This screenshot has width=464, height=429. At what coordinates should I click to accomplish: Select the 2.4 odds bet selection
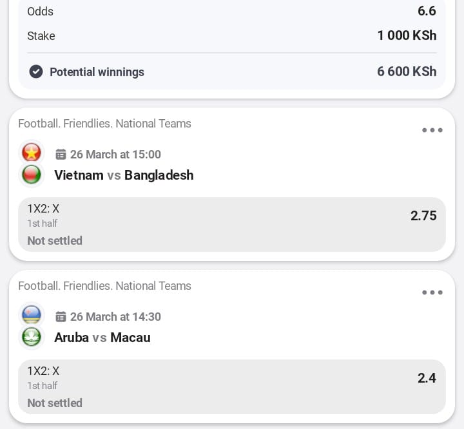point(232,386)
